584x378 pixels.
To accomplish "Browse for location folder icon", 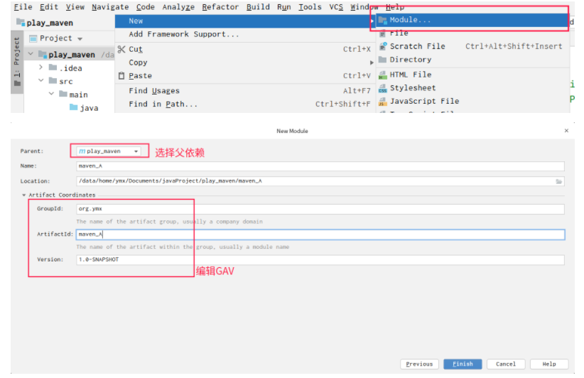I will (559, 181).
